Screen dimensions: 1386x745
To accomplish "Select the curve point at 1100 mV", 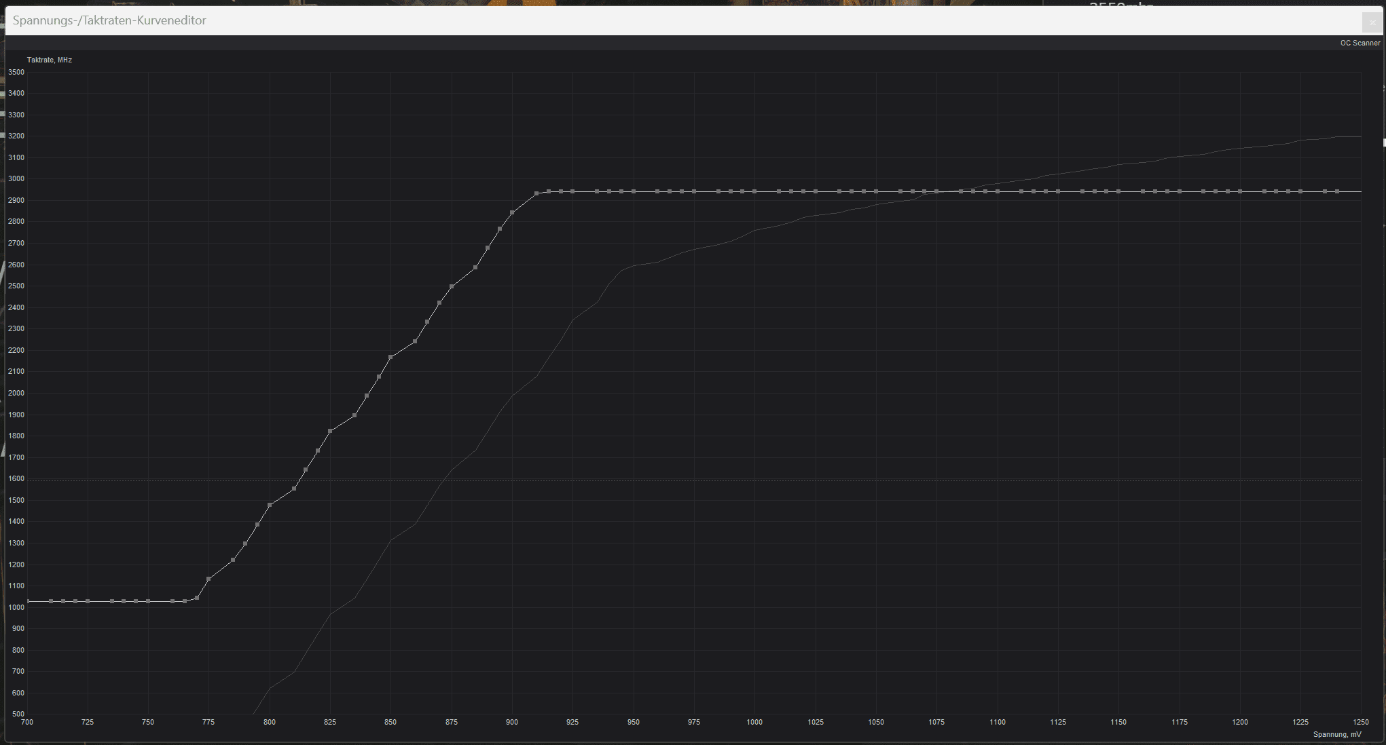I will tap(998, 191).
